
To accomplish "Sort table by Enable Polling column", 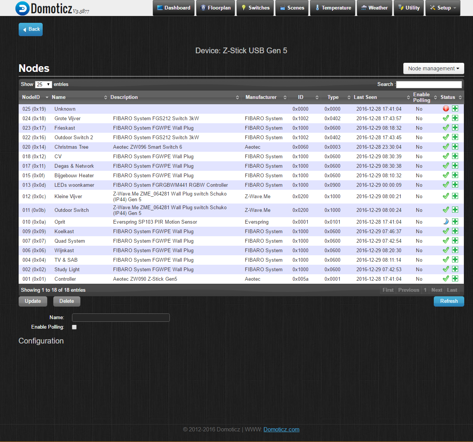I will (x=425, y=97).
